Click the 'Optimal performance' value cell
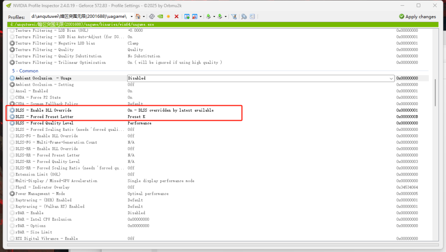The height and width of the screenshot is (252, 446). (148, 193)
